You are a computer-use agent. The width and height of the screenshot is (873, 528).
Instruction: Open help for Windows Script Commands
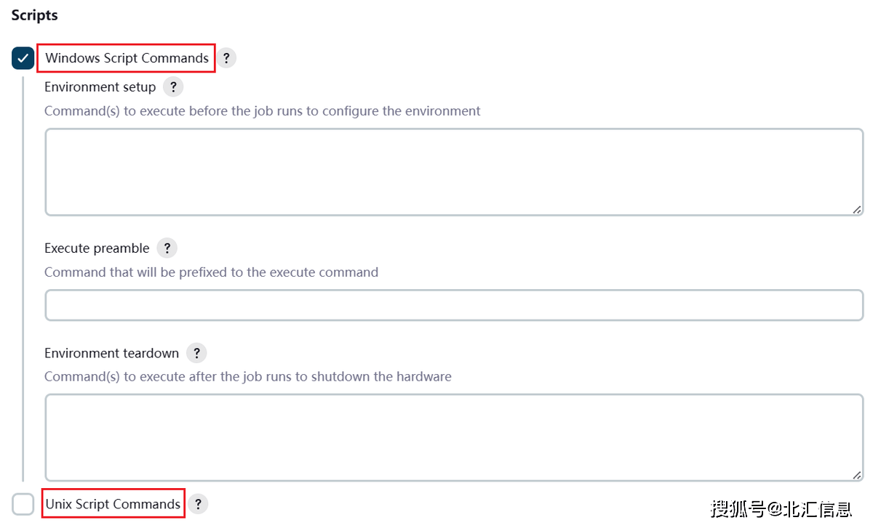226,58
